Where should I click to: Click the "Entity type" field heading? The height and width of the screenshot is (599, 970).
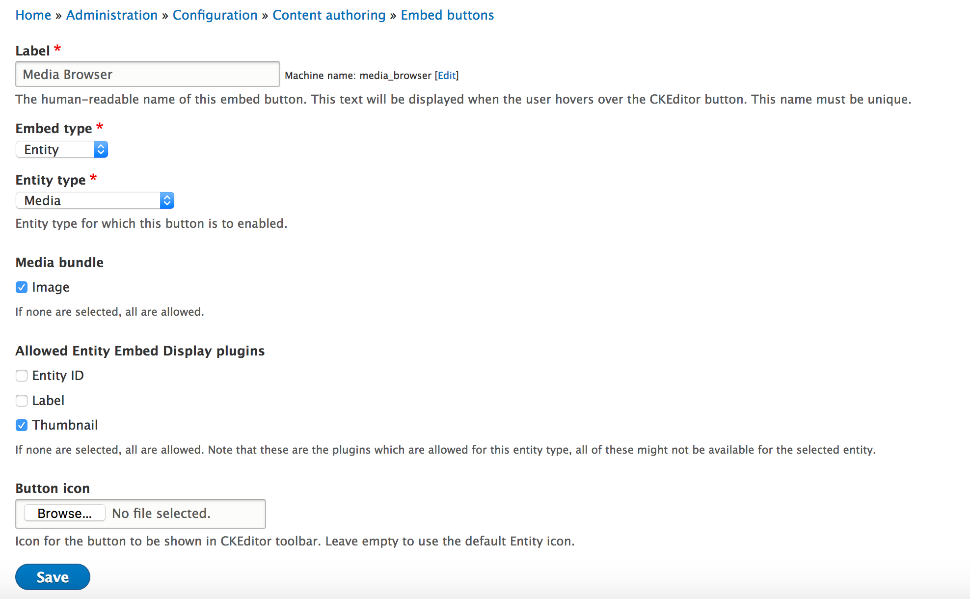51,180
